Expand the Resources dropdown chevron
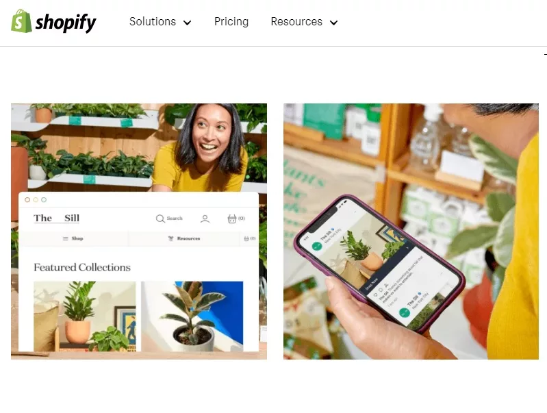Image resolution: width=547 pixels, height=413 pixels. pos(334,23)
